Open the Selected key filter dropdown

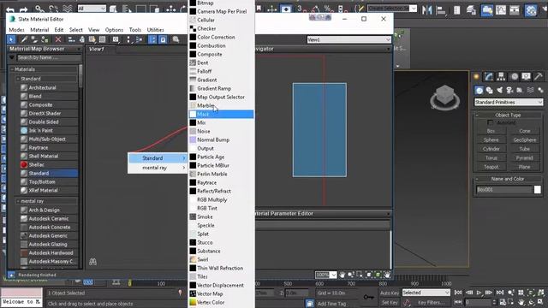point(426,293)
